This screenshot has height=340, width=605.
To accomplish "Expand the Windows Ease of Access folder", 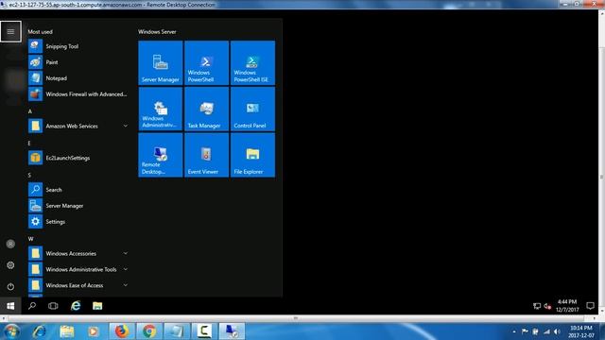I will tap(78, 285).
